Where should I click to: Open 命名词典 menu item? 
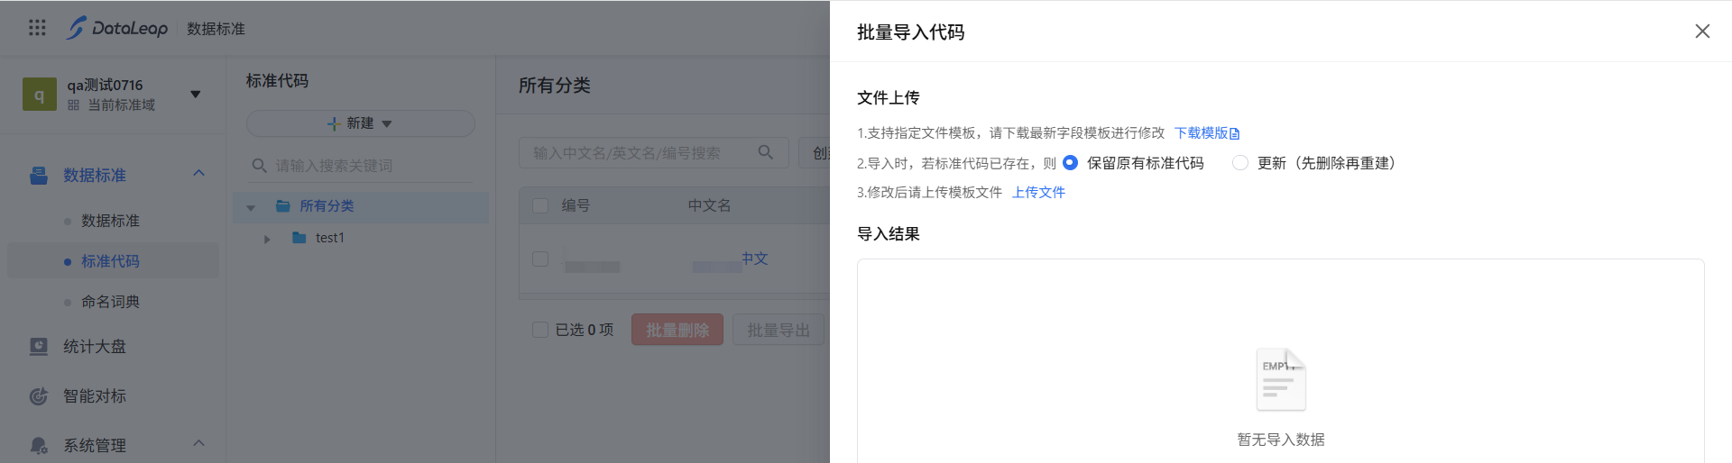coord(110,302)
